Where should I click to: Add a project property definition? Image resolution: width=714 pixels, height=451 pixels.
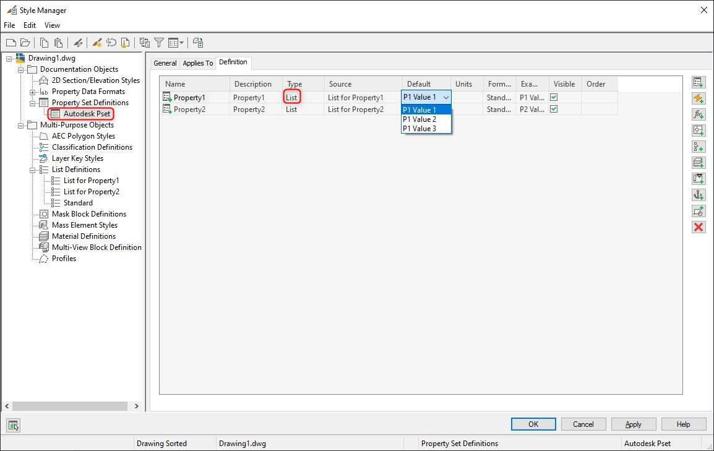pyautogui.click(x=699, y=178)
